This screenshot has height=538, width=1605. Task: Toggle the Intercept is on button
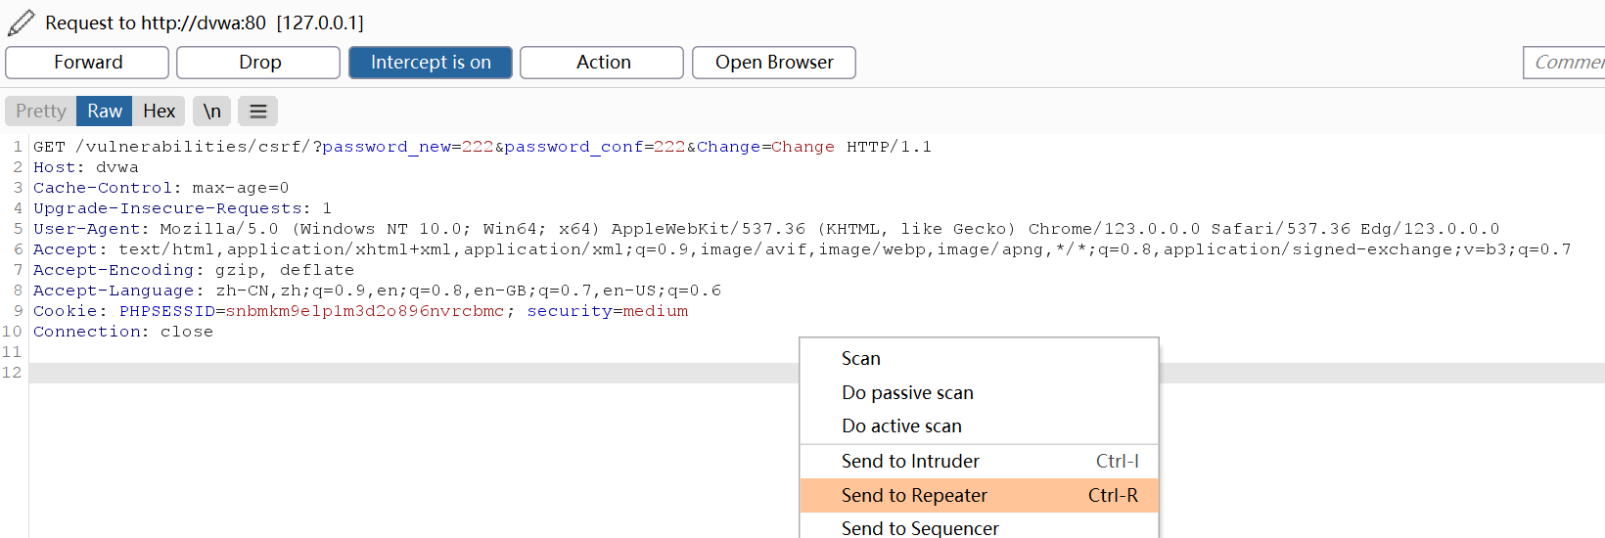(431, 63)
